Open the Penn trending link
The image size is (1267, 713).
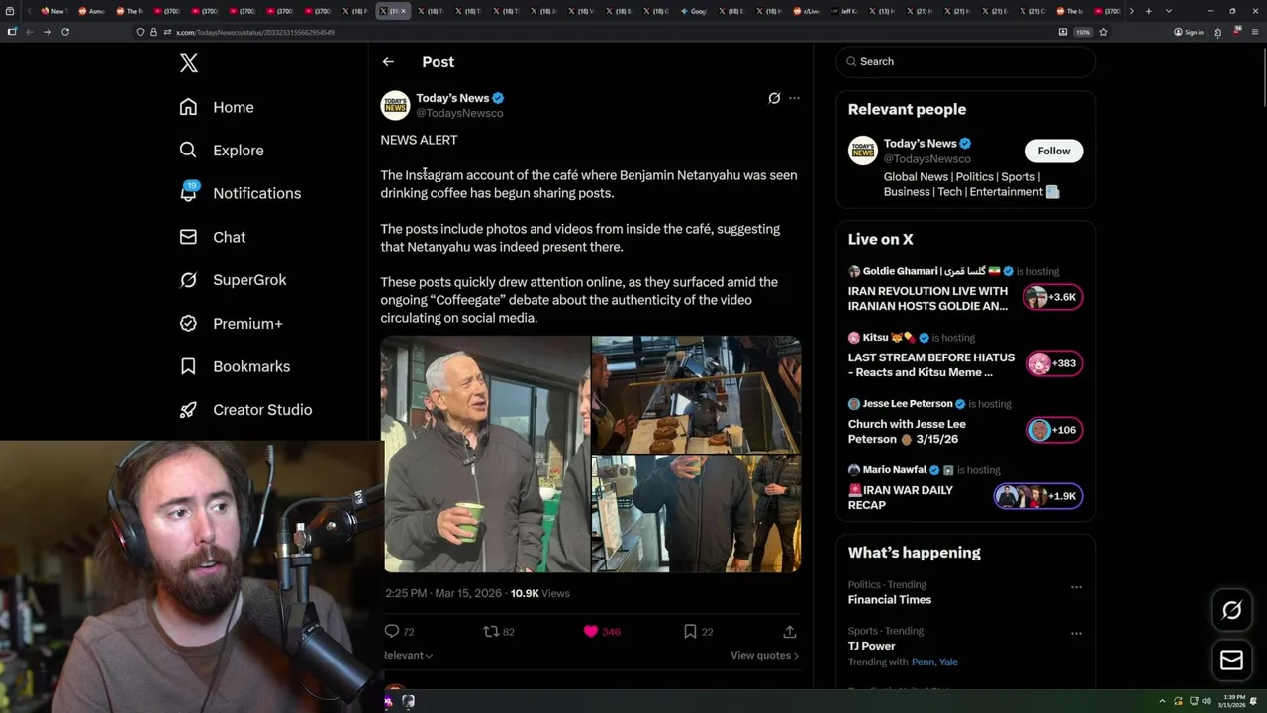tap(922, 662)
